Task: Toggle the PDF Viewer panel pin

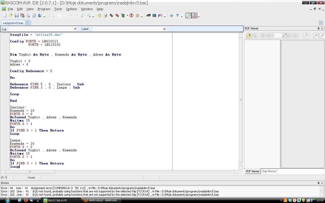Action: pos(318,28)
